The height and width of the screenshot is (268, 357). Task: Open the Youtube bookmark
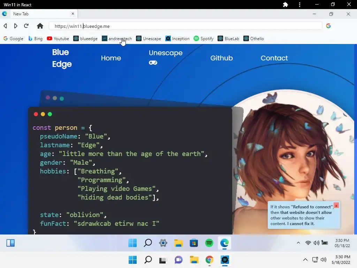click(58, 39)
